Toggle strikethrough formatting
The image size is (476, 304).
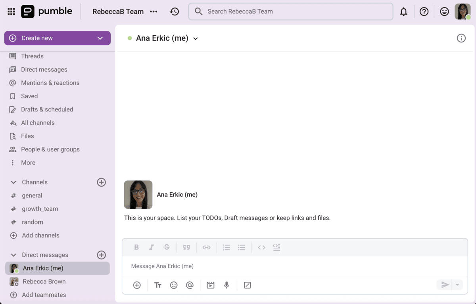click(167, 247)
